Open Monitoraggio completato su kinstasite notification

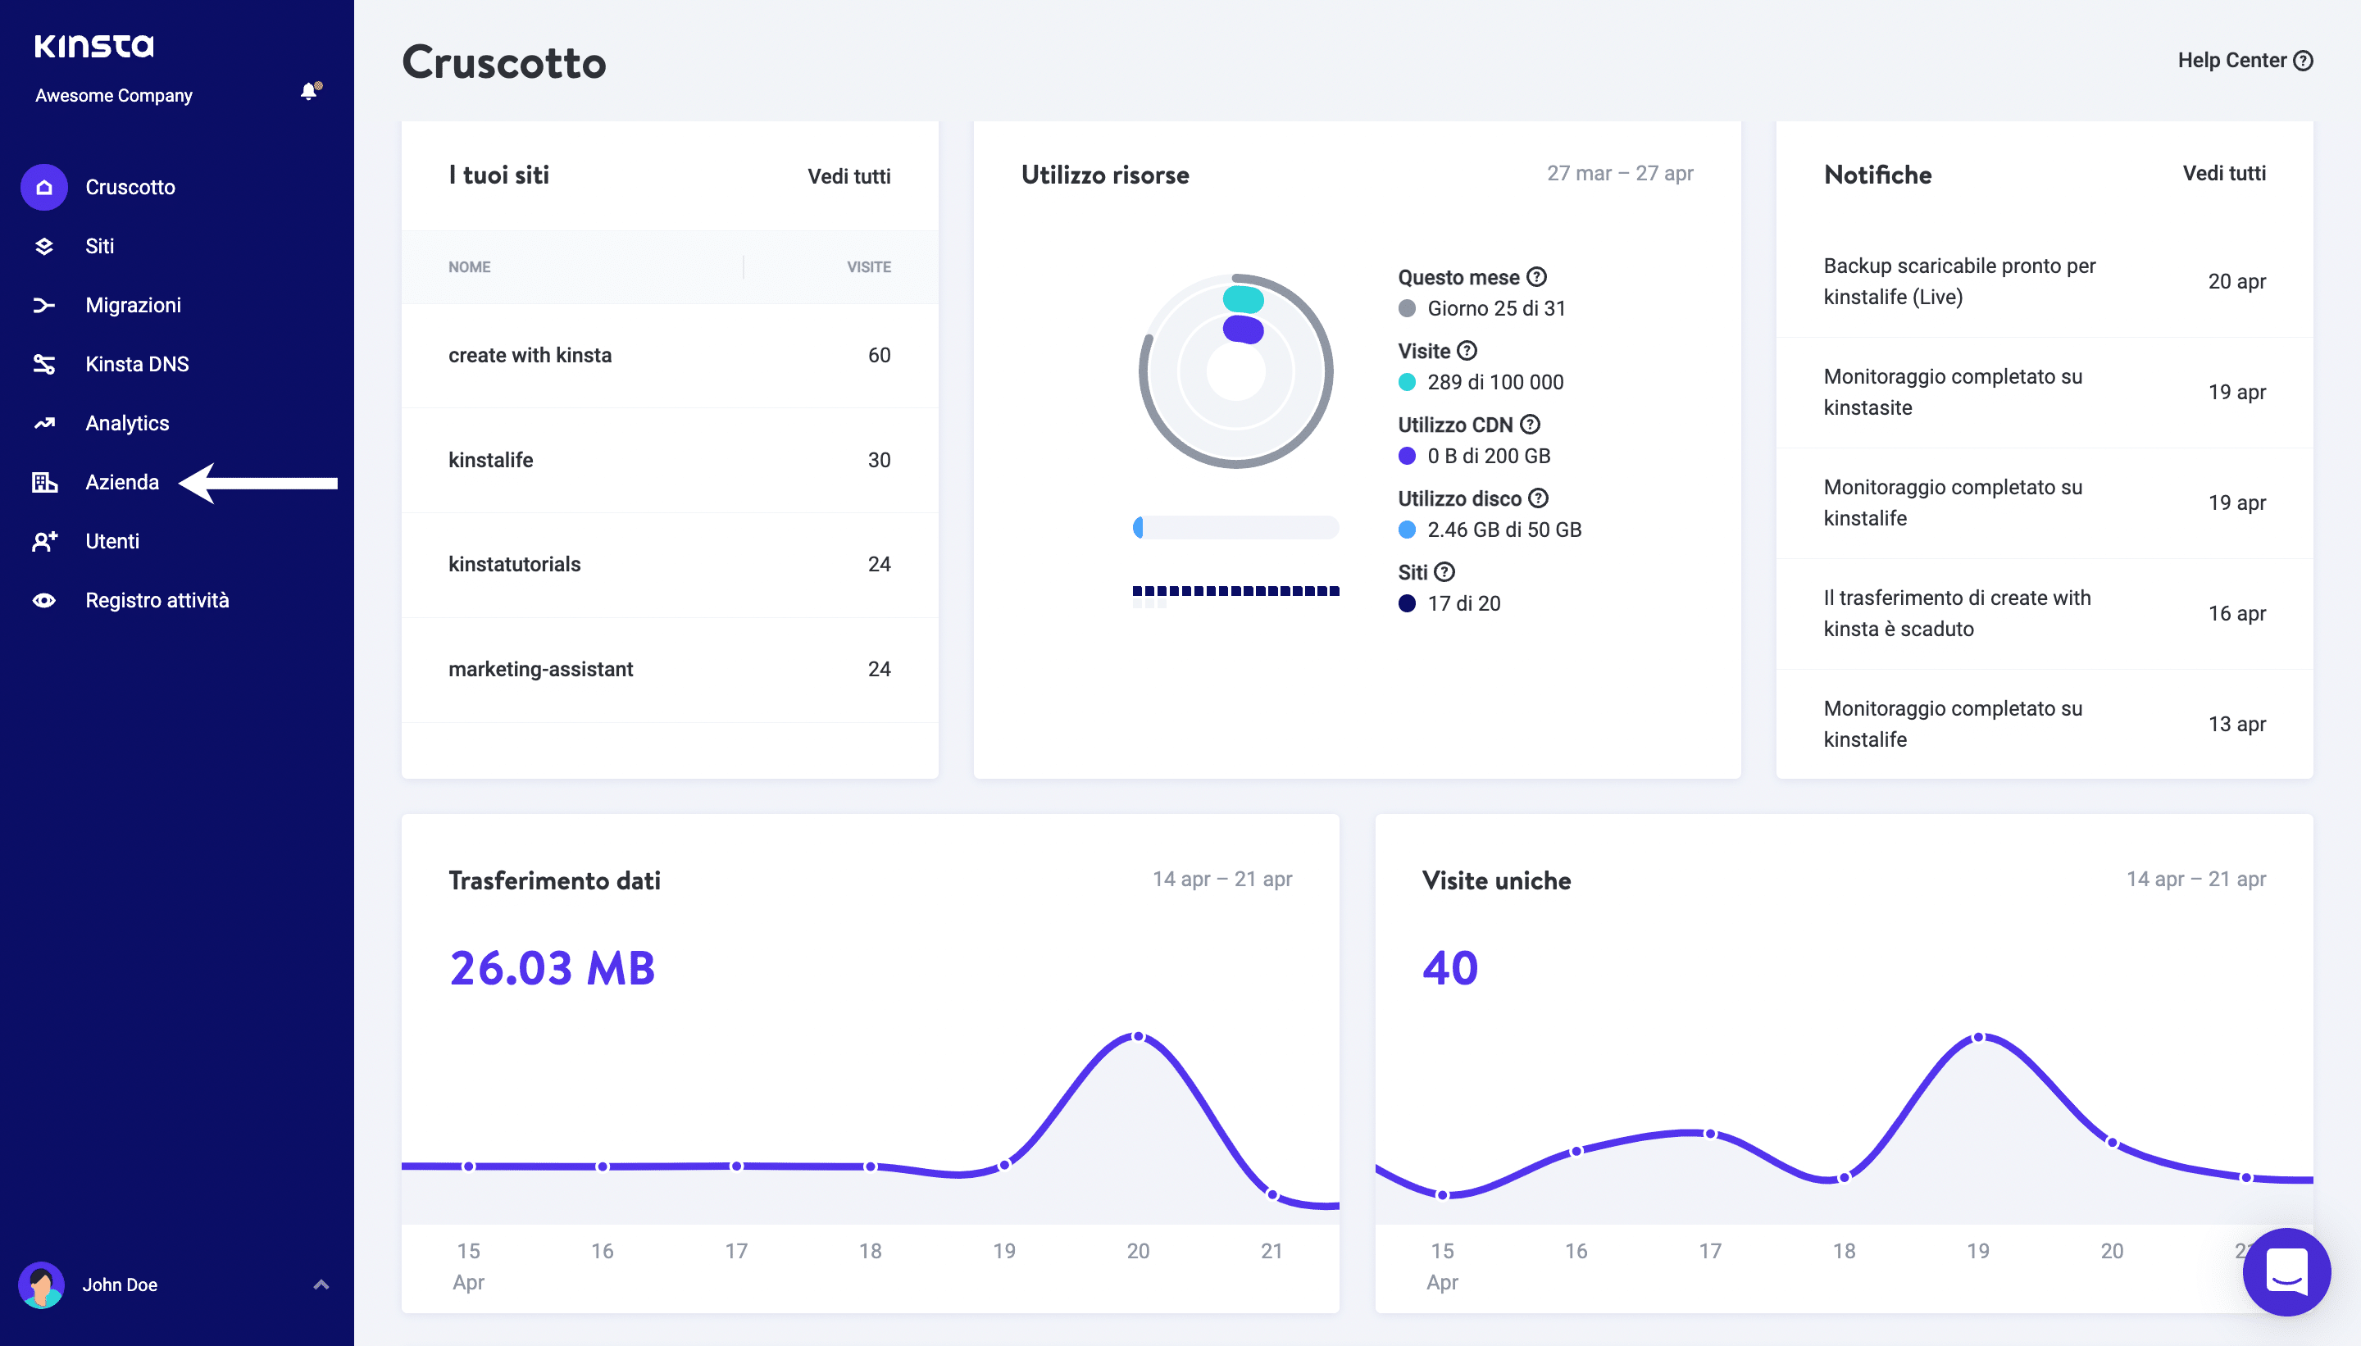(x=2044, y=392)
